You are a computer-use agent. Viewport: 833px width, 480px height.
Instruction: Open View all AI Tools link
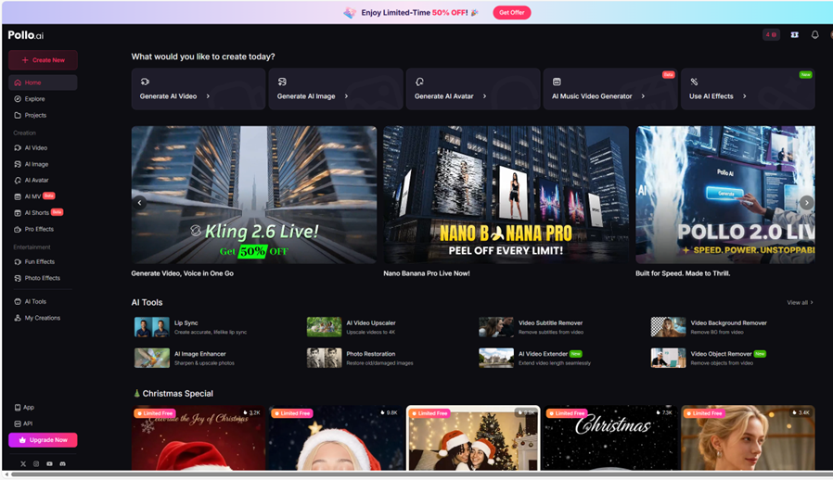800,303
